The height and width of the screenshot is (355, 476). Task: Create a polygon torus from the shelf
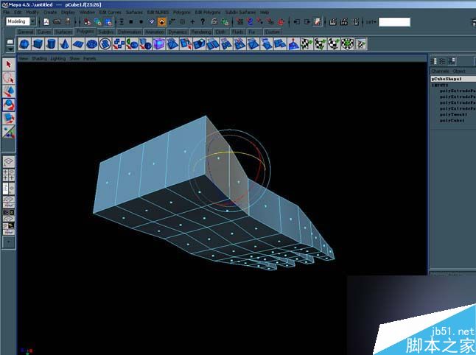(x=91, y=44)
